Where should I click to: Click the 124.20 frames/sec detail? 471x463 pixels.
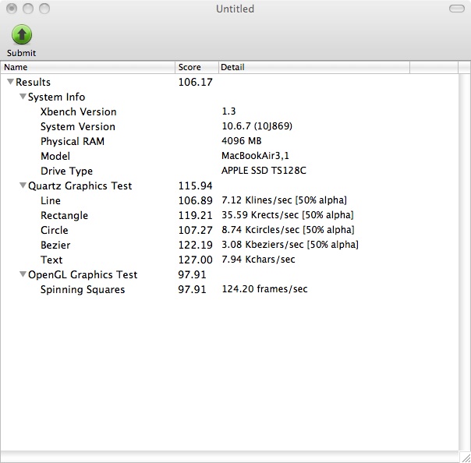264,289
